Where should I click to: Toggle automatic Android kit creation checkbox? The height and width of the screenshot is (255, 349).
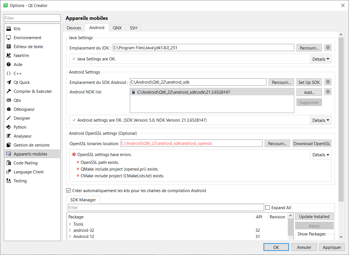pyautogui.click(x=68, y=191)
